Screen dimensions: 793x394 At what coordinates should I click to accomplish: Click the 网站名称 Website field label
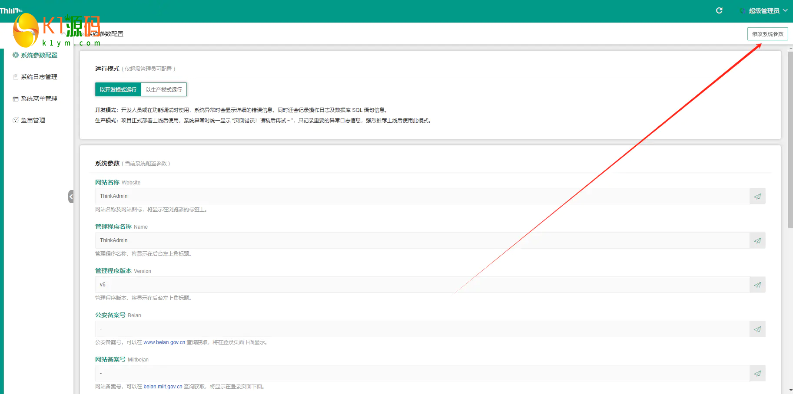[x=118, y=182]
